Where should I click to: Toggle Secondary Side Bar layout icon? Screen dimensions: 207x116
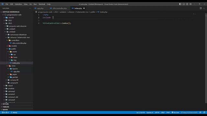click(x=187, y=4)
